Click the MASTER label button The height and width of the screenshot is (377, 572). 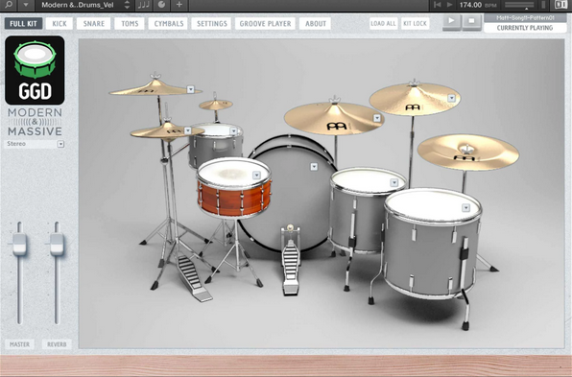coord(19,344)
